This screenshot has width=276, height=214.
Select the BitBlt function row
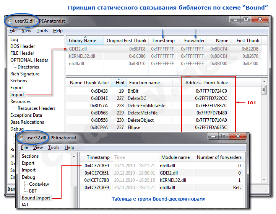[133, 91]
